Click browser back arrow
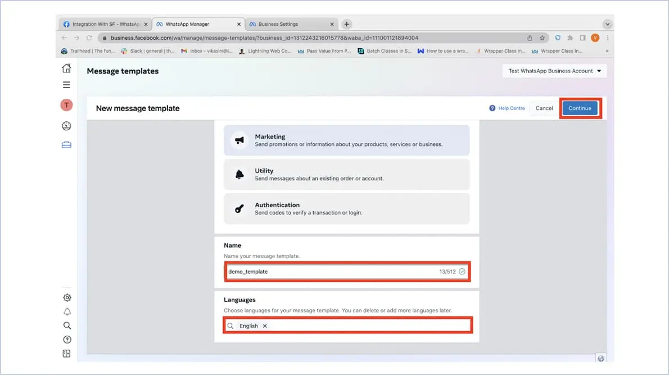 point(65,38)
